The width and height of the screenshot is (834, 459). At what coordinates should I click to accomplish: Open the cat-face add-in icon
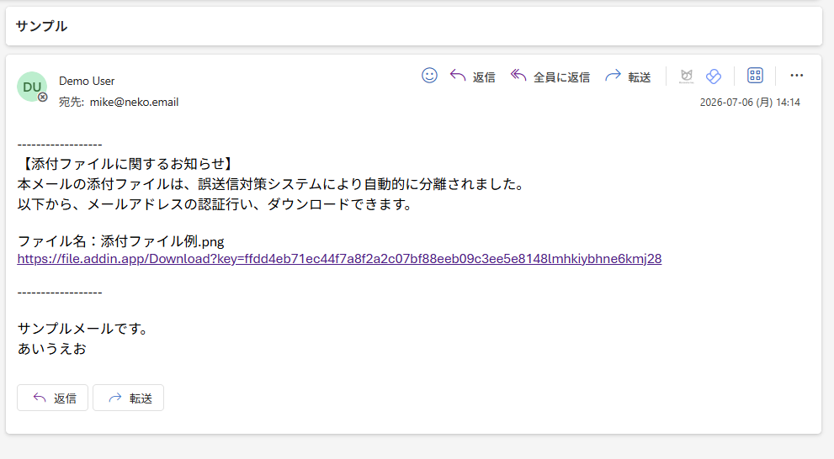click(x=686, y=76)
